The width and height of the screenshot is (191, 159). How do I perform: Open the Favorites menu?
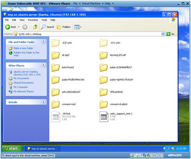click(33, 20)
